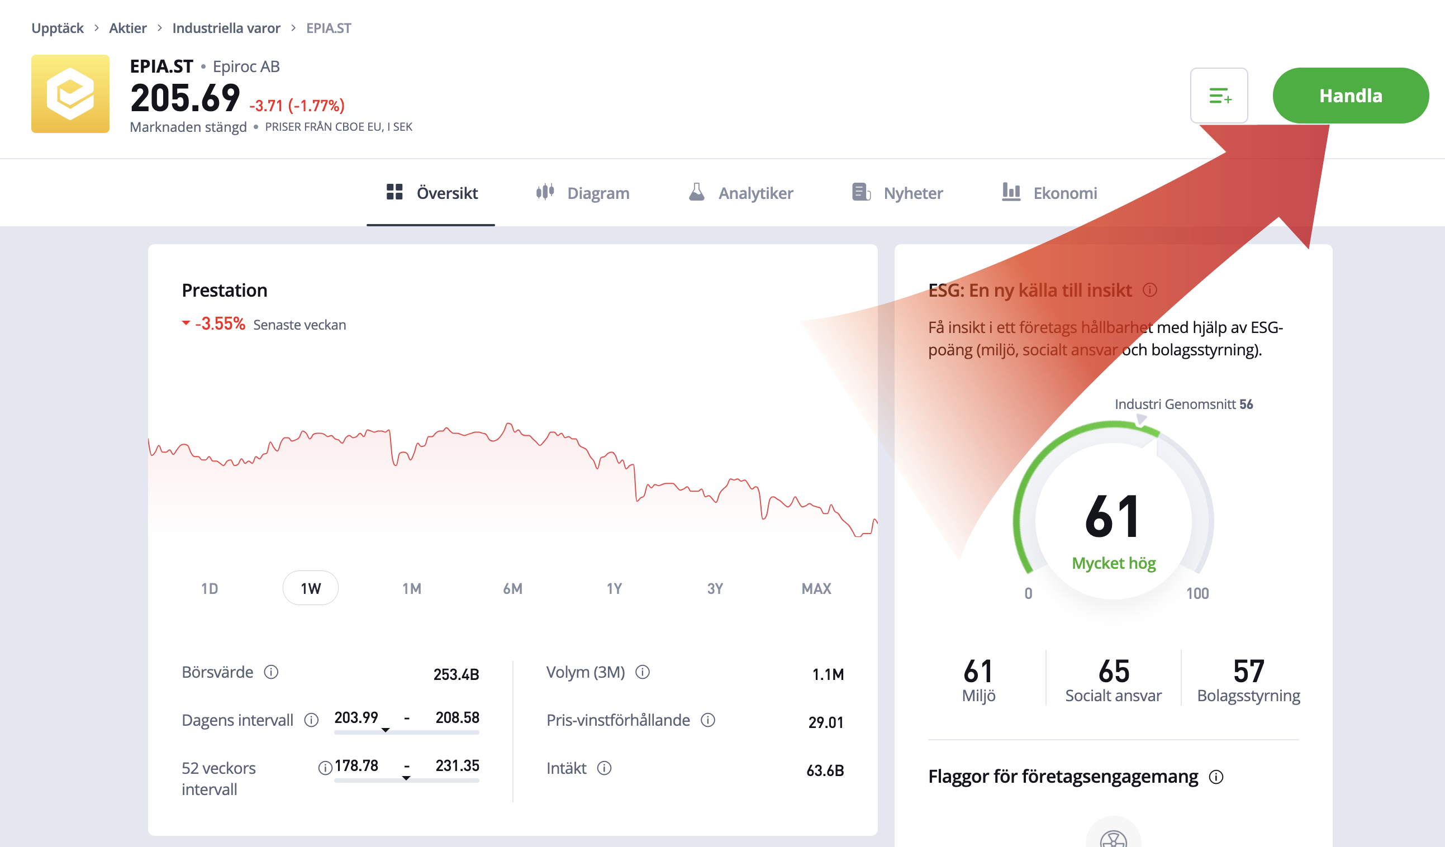1445x847 pixels.
Task: Click info icon next to Börsvärde
Action: [270, 672]
